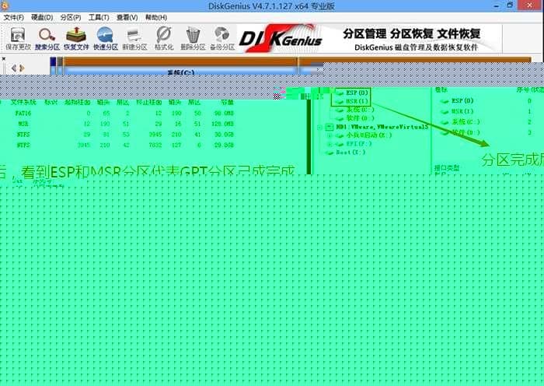
Task: Go to previous disk with left arrow
Action: [14, 68]
